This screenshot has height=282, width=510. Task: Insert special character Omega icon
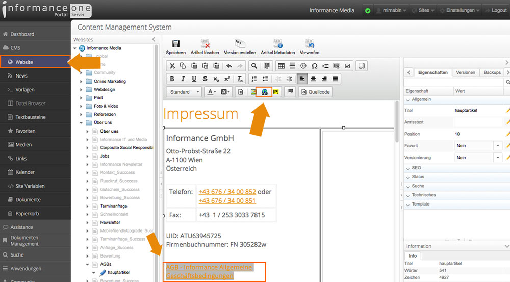315,66
